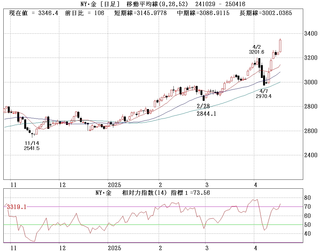Click the 長期線=3002.0365 label

266,13
